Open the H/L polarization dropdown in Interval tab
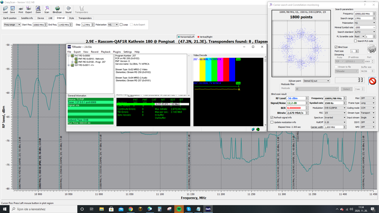 [x=113, y=25]
